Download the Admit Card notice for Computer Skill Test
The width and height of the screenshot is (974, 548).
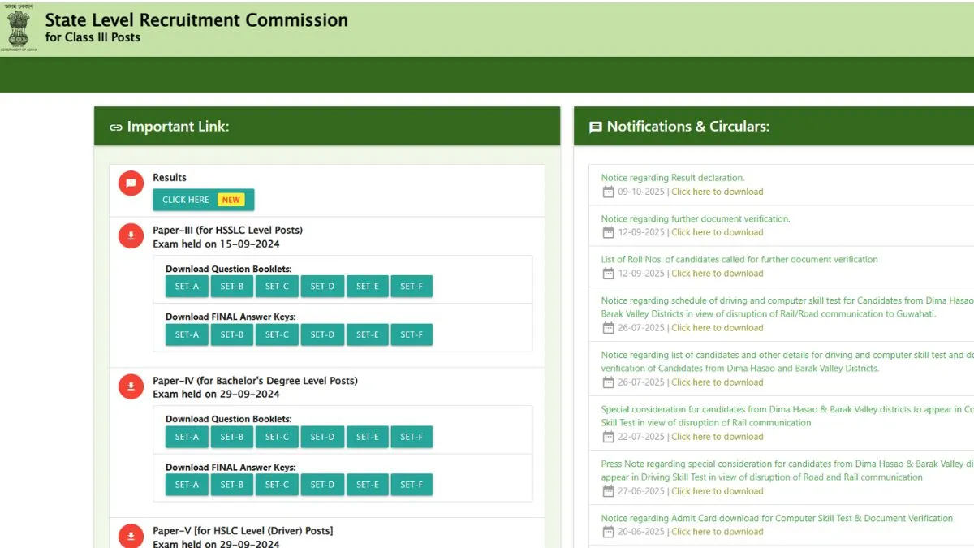tap(718, 531)
